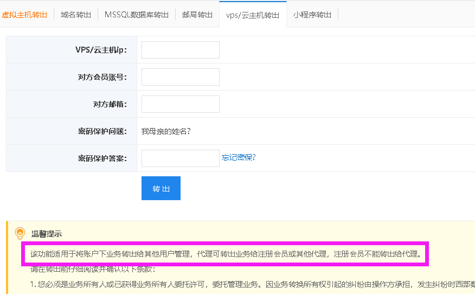The width and height of the screenshot is (475, 294).
Task: Click the 密码保护答案 answer field
Action: [x=180, y=158]
